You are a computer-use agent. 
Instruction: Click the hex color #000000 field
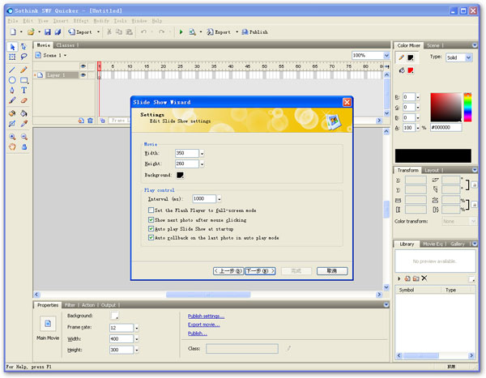click(446, 128)
